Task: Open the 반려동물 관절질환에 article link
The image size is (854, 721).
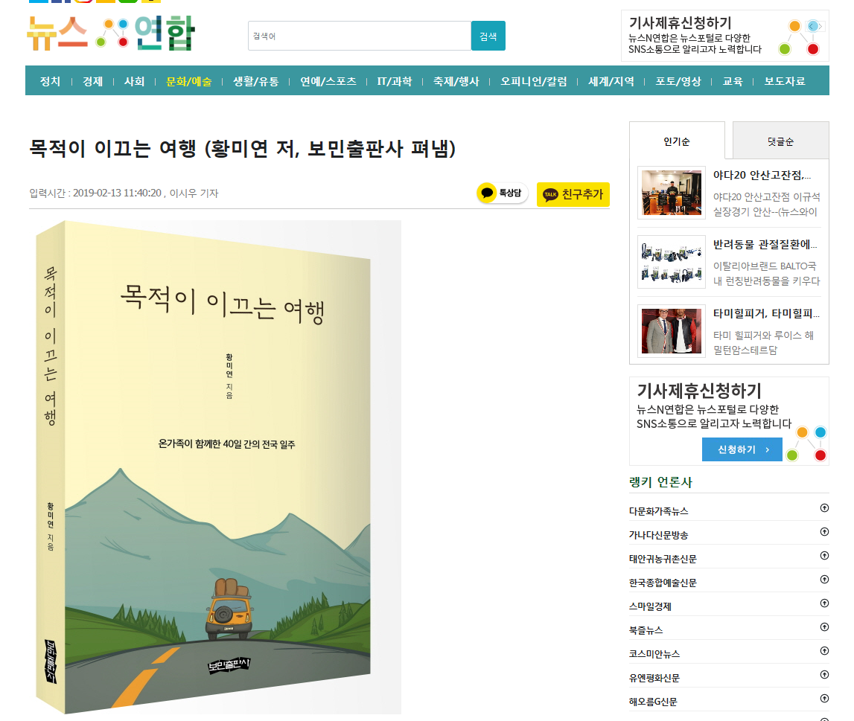Action: (x=765, y=245)
